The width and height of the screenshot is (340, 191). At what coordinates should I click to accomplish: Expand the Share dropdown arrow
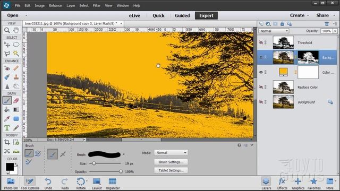point(334,15)
